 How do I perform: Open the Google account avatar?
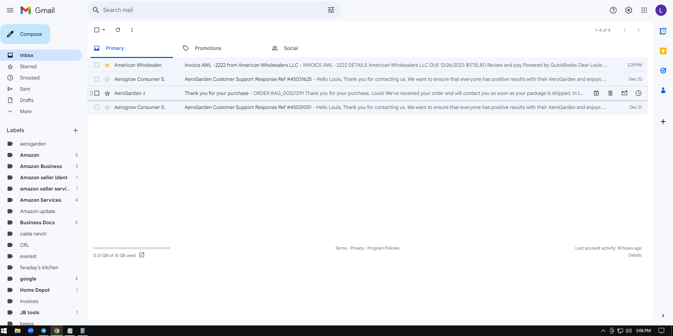click(x=661, y=10)
